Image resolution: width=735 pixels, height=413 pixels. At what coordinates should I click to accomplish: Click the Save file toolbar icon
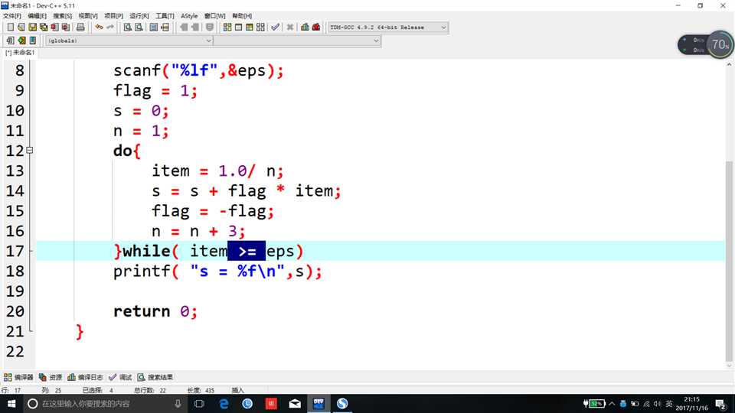(x=32, y=28)
